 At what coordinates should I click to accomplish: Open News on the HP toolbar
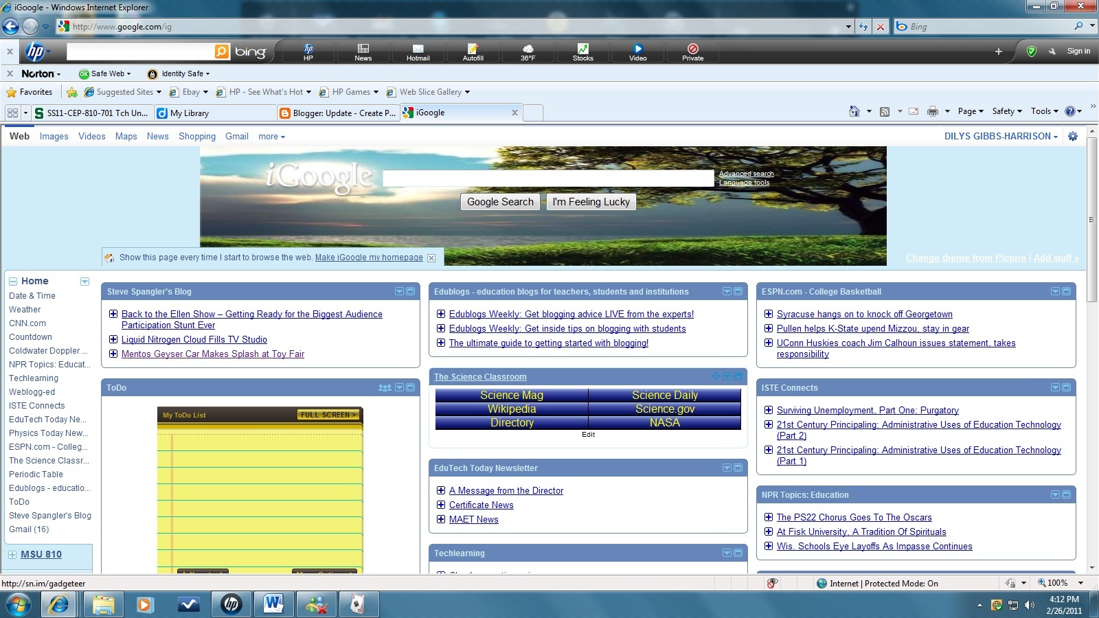[x=363, y=51]
